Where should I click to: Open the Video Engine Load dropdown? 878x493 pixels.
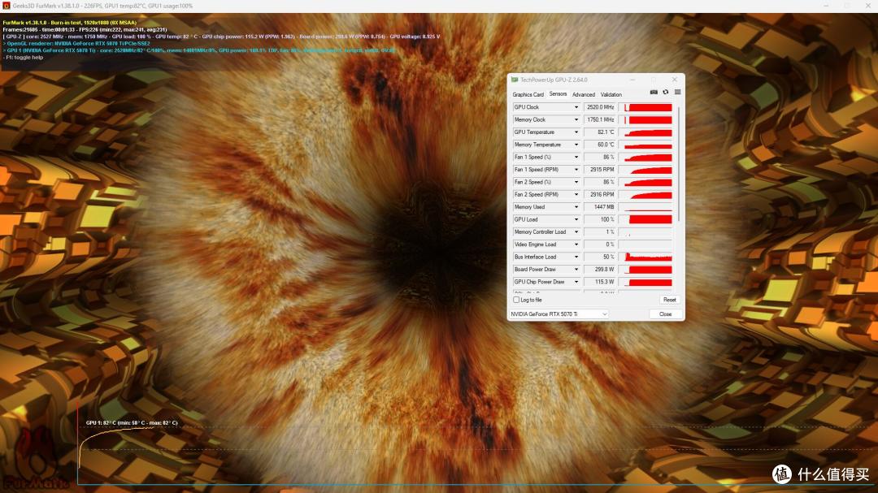click(x=576, y=244)
